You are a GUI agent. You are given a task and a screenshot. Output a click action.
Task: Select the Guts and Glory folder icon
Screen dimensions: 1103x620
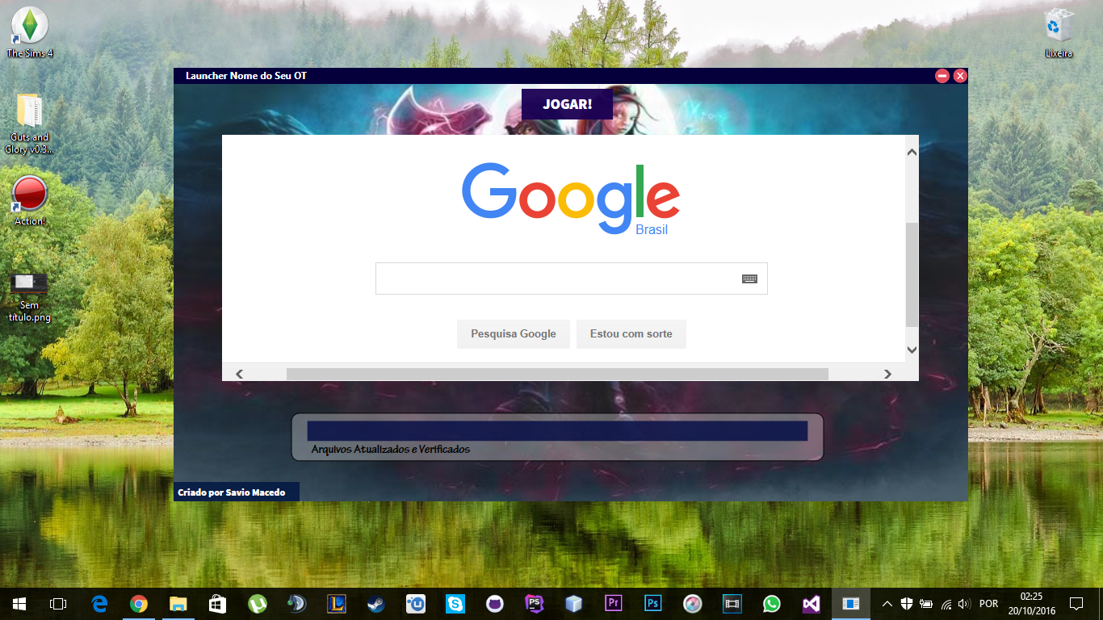pos(30,124)
